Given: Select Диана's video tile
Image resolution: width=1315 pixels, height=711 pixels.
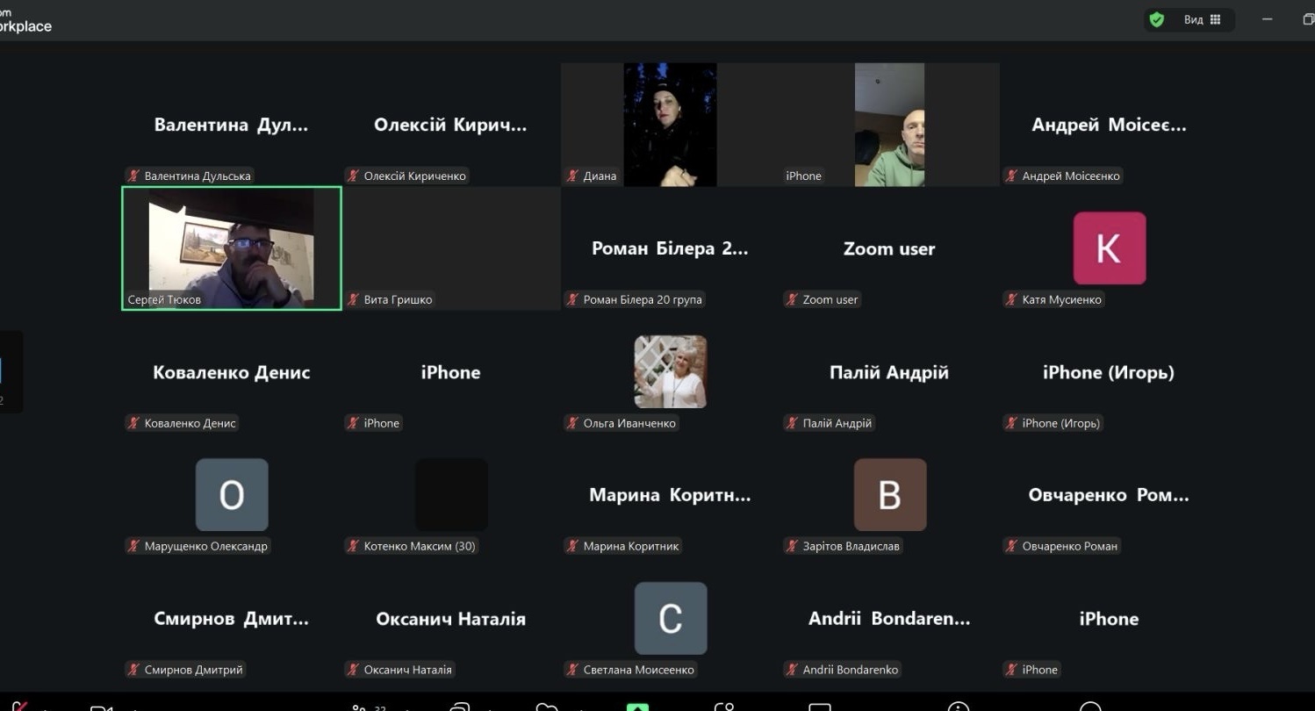Looking at the screenshot, I should point(670,124).
